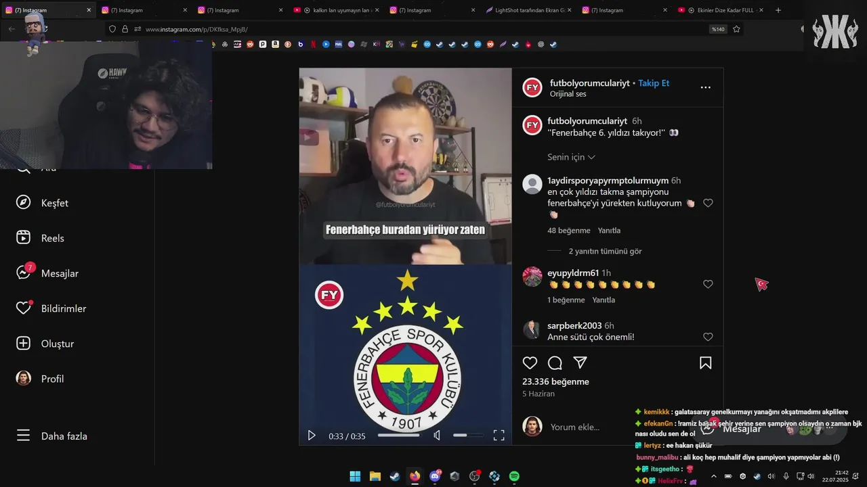The width and height of the screenshot is (867, 487).
Task: Click the Amazon bookmark icon in bookmarks bar
Action: coord(275,45)
